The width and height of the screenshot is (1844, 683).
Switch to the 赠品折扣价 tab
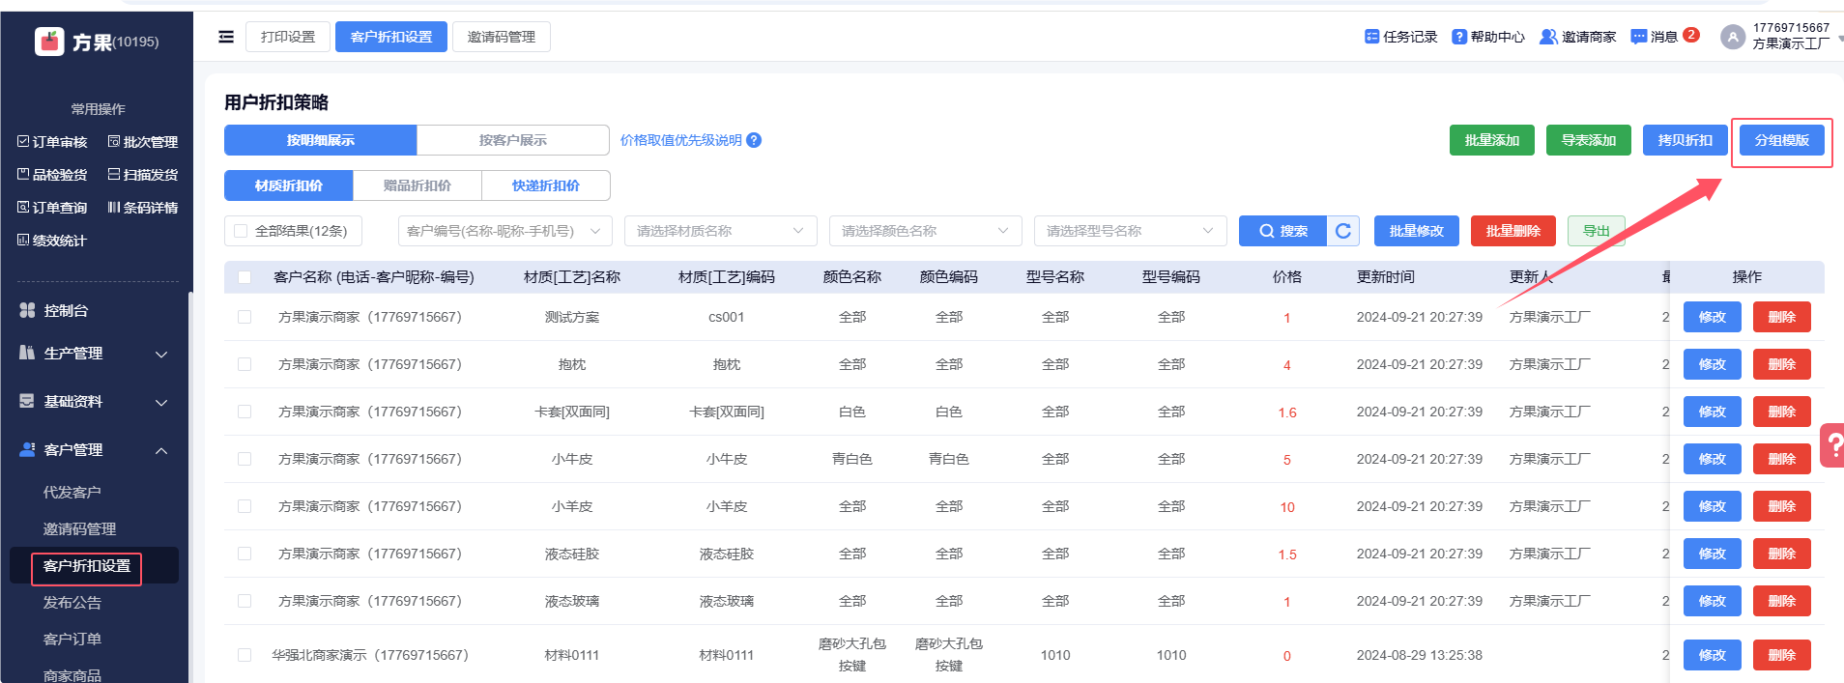pos(418,185)
